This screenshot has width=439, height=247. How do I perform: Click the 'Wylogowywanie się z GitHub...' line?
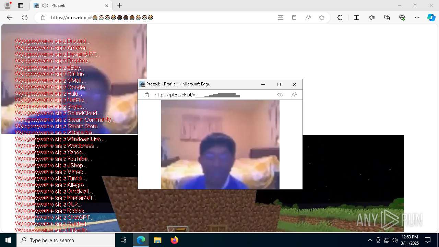(x=52, y=74)
